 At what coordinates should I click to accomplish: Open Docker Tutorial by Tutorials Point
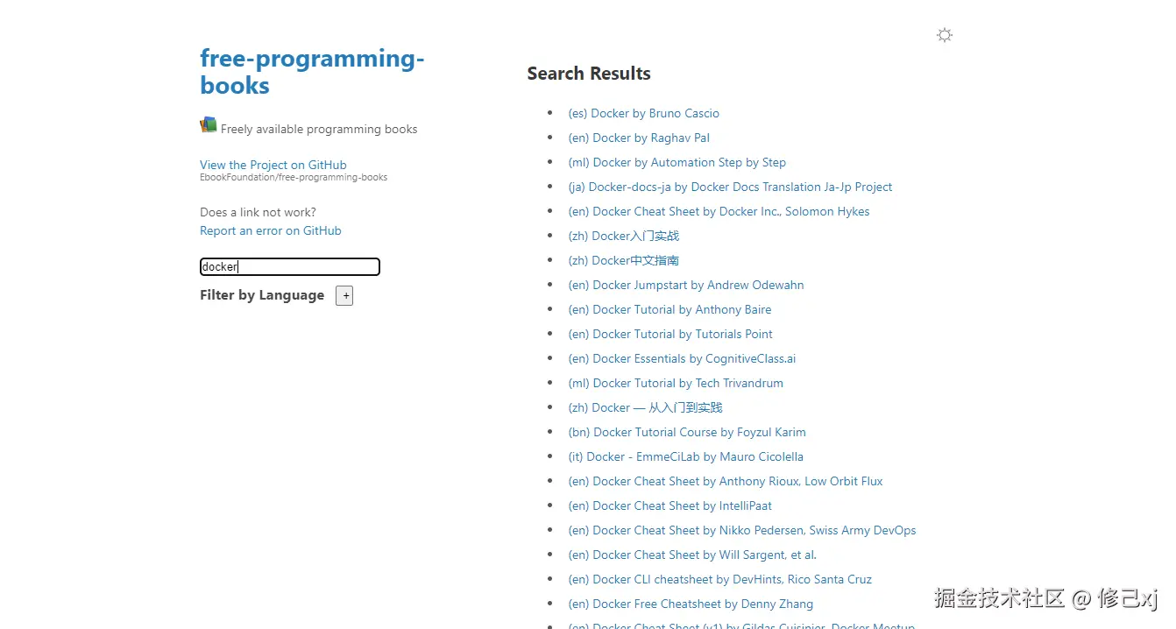tap(670, 334)
